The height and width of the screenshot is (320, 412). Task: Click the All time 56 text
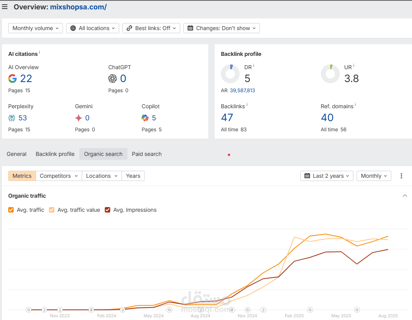pos(333,130)
